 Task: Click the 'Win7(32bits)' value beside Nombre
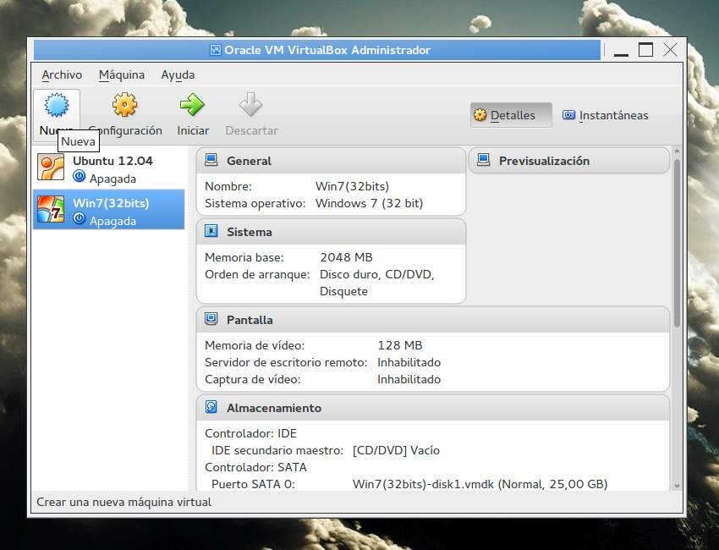(352, 186)
